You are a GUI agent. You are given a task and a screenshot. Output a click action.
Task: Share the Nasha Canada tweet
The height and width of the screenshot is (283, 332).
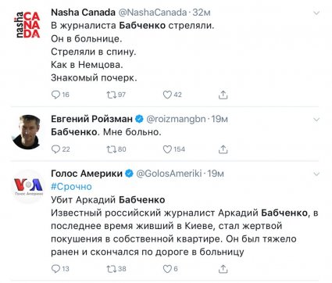point(223,95)
